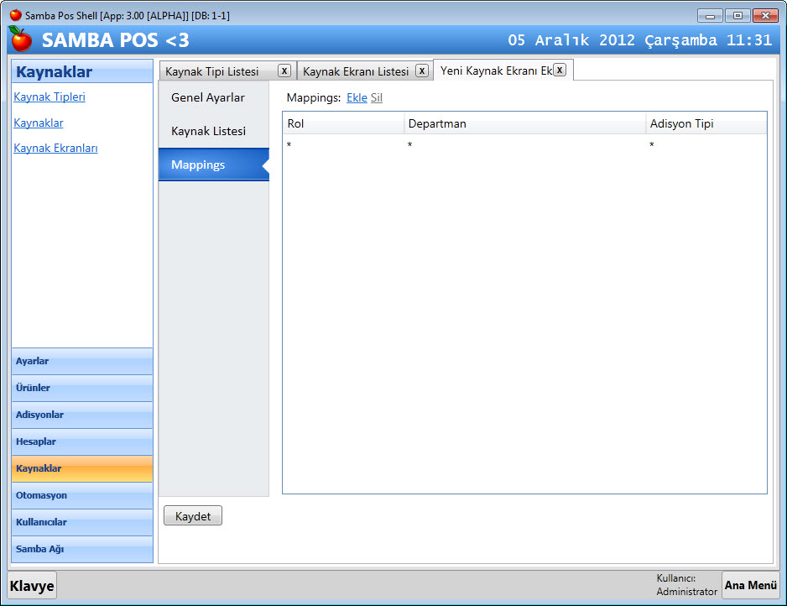The height and width of the screenshot is (606, 787).
Task: Click the Ekle link to add a mapping
Action: [x=357, y=97]
